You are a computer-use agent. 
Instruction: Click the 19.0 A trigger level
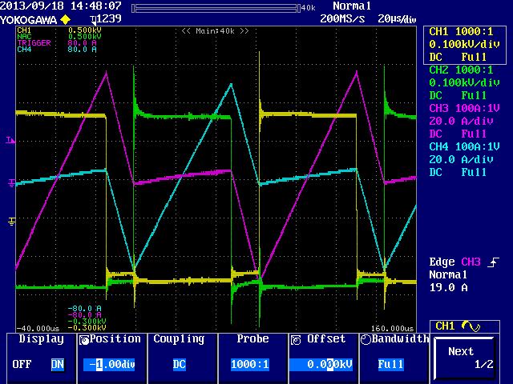click(448, 287)
